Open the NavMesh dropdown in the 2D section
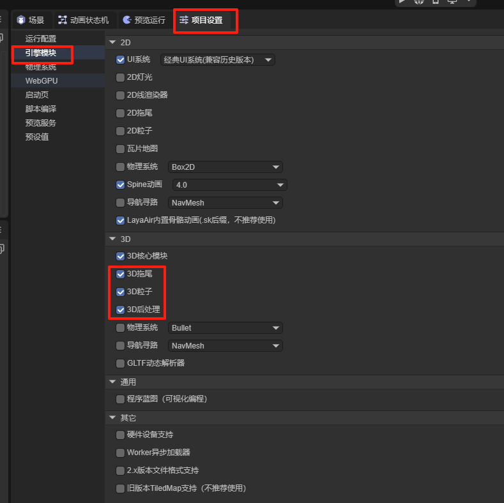504x503 pixels. click(225, 203)
